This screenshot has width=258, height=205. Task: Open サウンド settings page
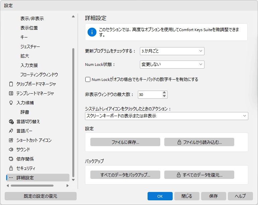pyautogui.click(x=23, y=149)
